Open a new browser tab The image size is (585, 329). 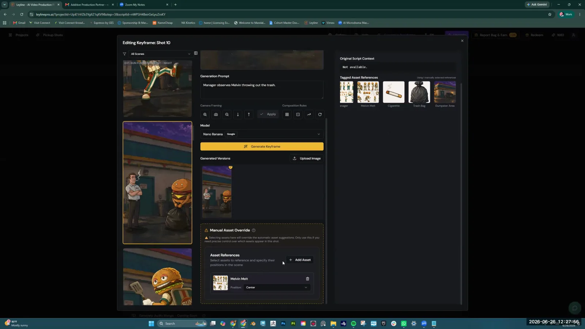click(175, 4)
